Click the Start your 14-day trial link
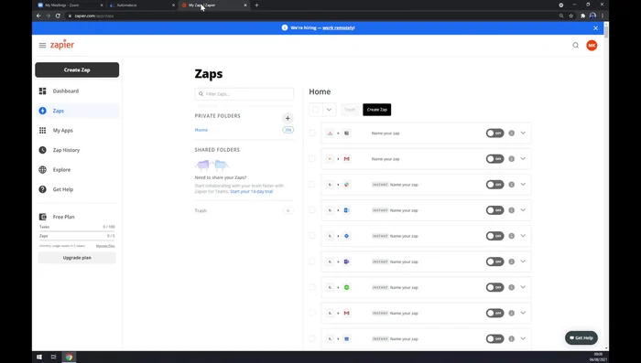Viewport: 641px width, 363px height. click(252, 191)
